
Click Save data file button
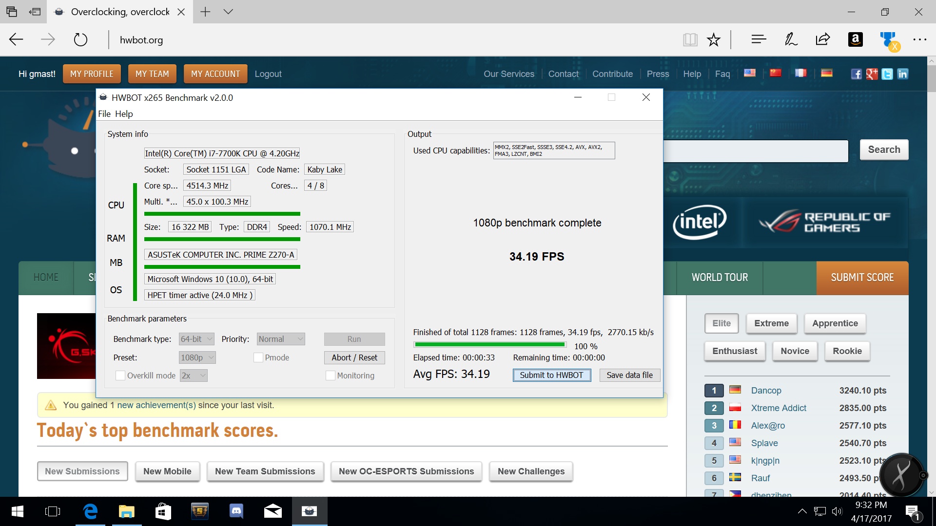click(629, 375)
